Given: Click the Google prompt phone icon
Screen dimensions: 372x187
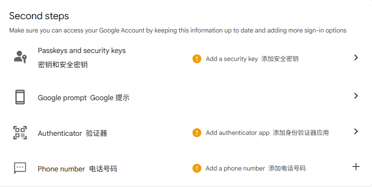Looking at the screenshot, I should point(20,97).
